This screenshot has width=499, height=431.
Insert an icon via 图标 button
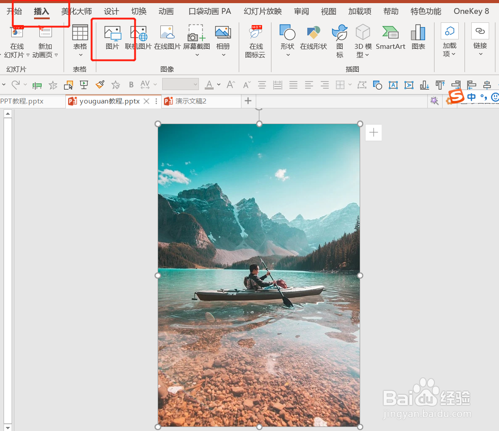coord(340,41)
